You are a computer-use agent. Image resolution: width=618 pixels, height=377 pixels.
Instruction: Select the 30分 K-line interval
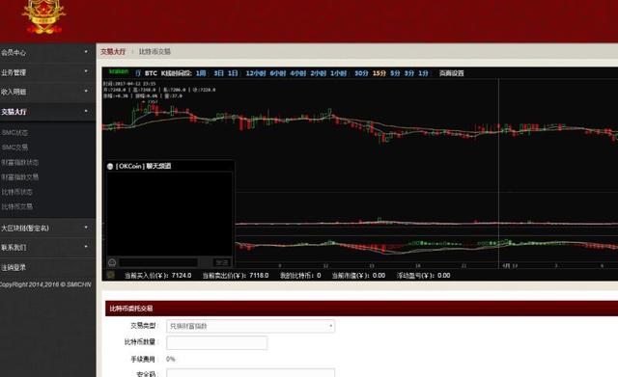(x=361, y=73)
